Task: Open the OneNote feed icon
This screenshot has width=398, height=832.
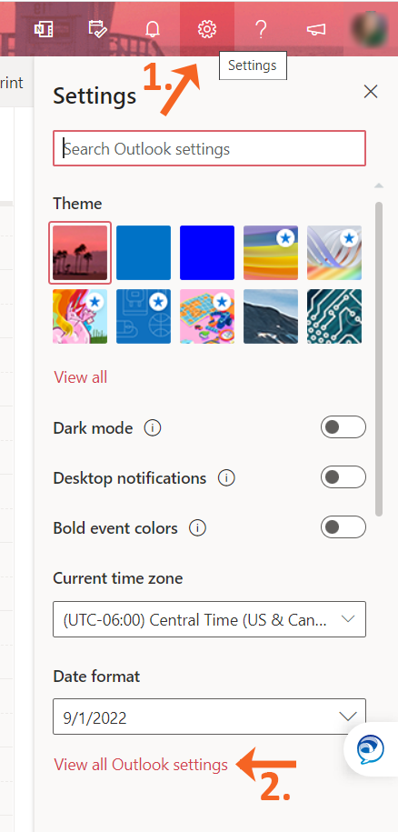Action: point(43,29)
